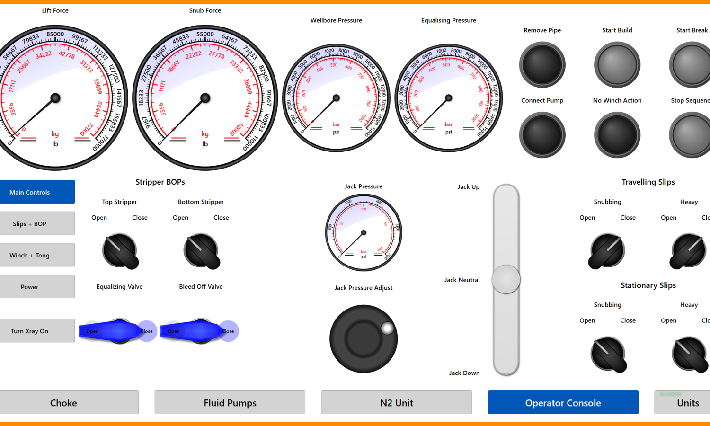
Task: Open the Fluid Pumps screen
Action: coord(230,402)
